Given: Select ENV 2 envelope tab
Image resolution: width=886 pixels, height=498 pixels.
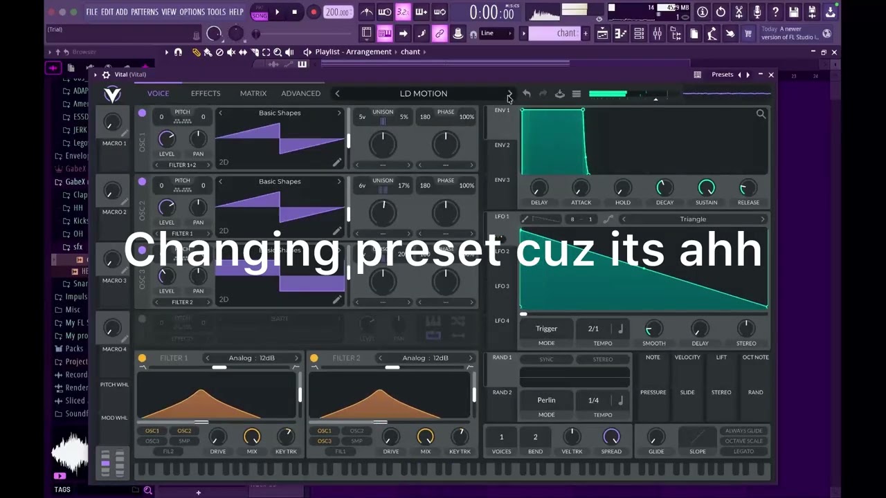Looking at the screenshot, I should pos(502,145).
